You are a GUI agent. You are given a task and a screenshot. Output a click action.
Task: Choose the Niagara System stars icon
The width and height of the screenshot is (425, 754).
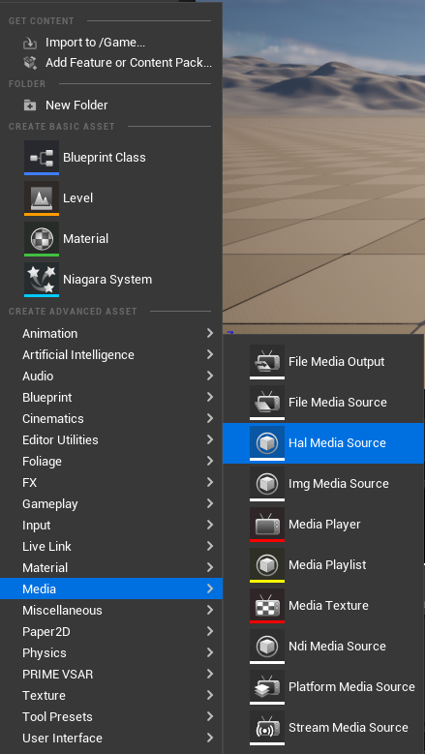pos(42,280)
